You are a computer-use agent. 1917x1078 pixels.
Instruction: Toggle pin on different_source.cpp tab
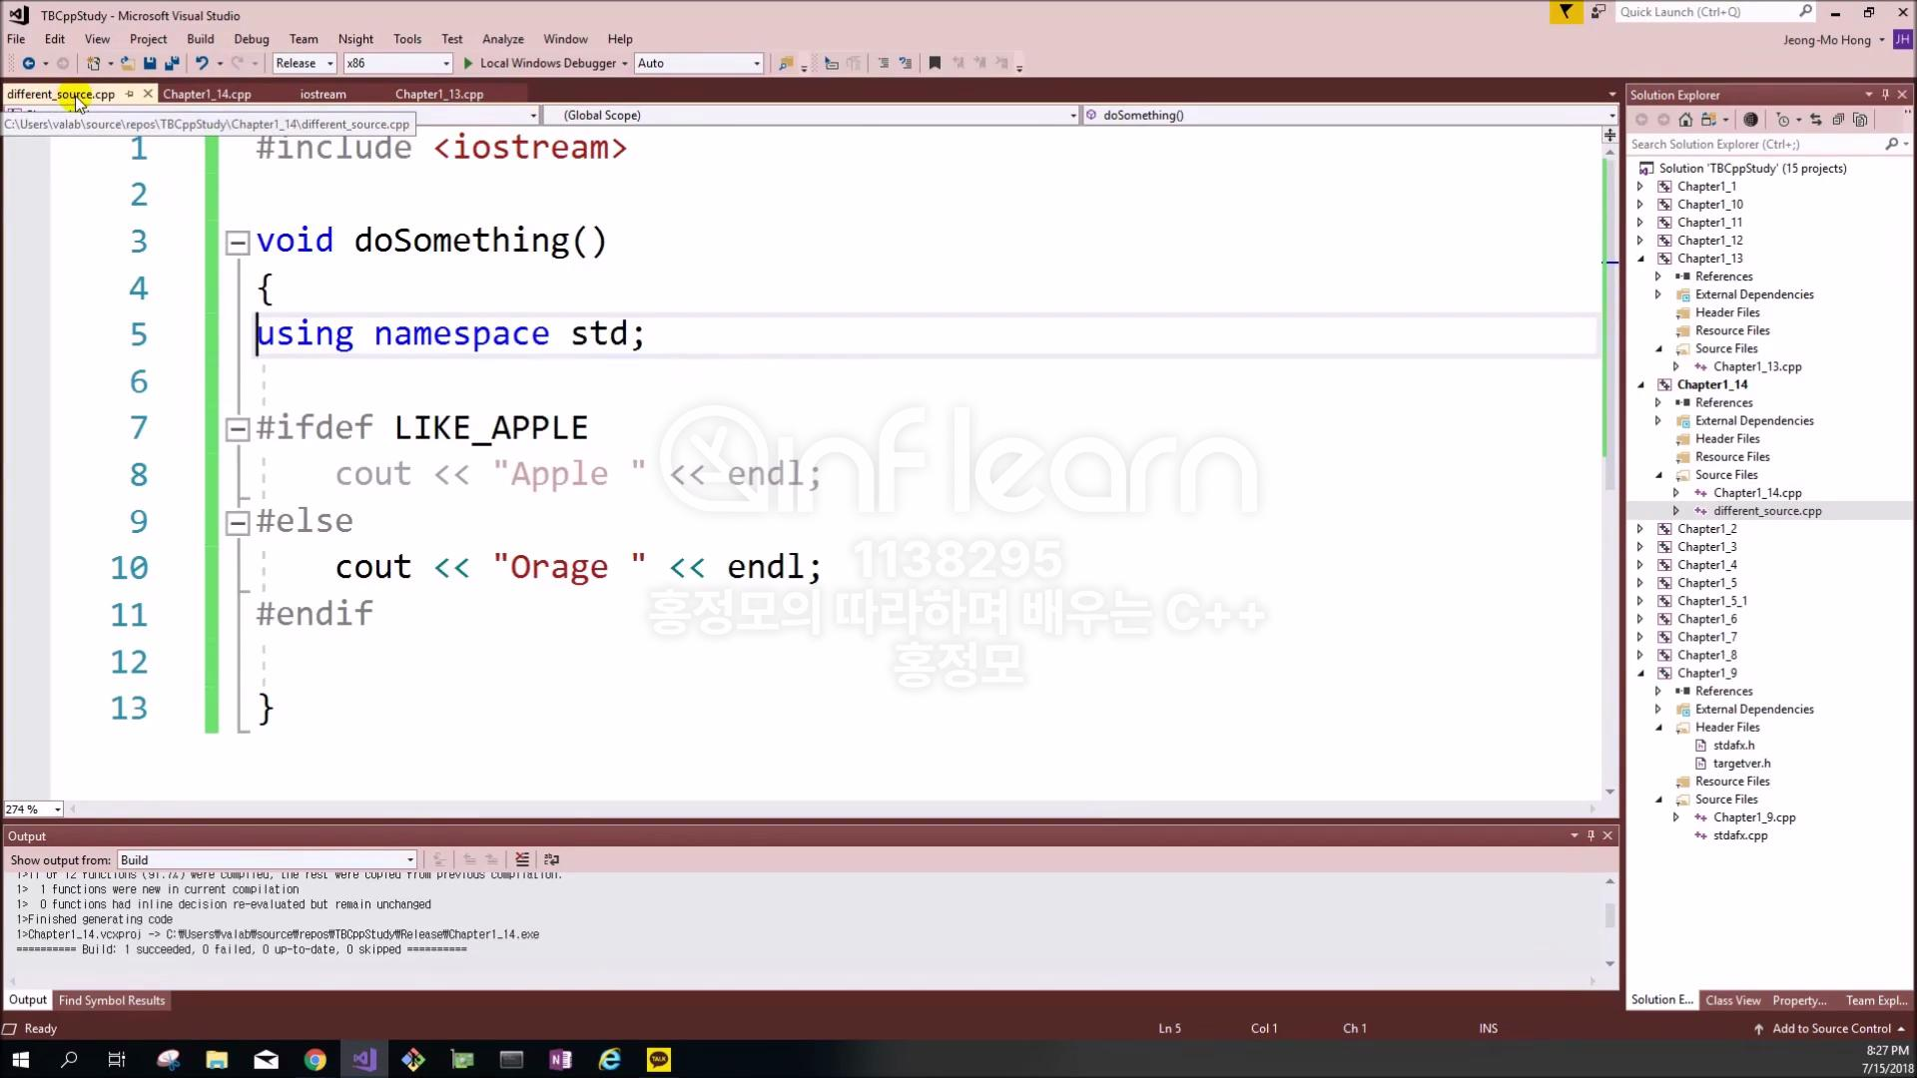130,94
